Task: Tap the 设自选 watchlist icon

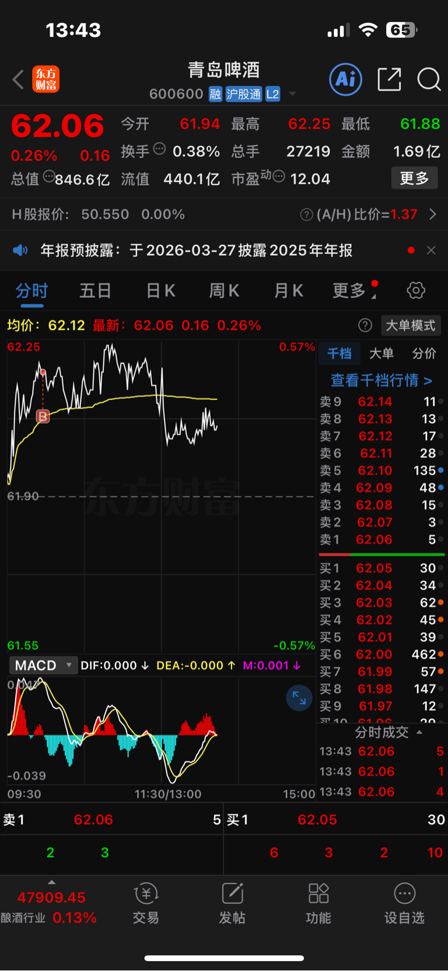Action: coord(404,903)
